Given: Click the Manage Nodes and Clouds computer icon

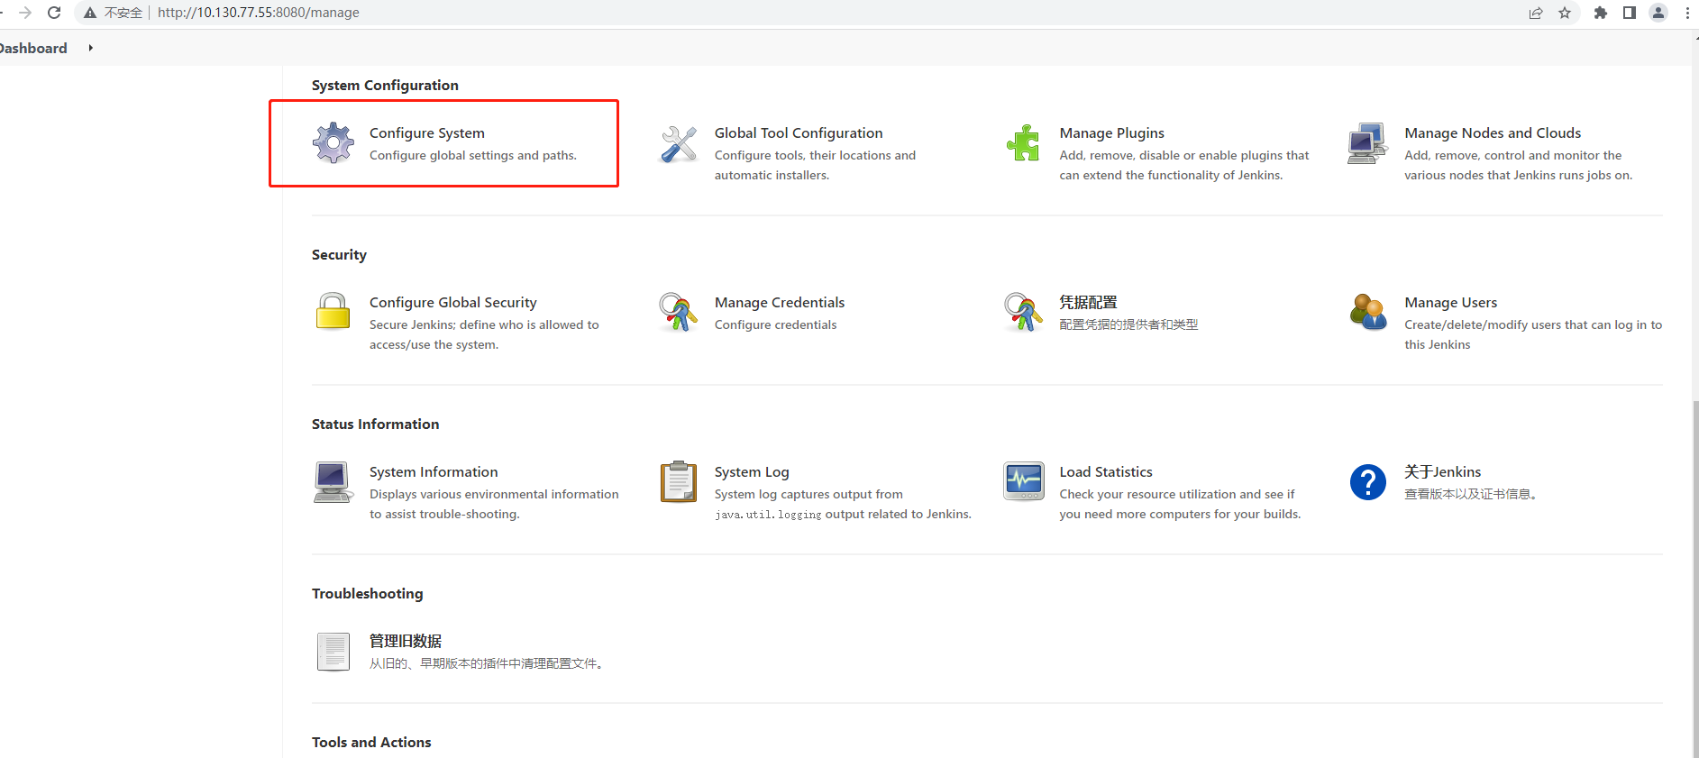Looking at the screenshot, I should (1367, 143).
